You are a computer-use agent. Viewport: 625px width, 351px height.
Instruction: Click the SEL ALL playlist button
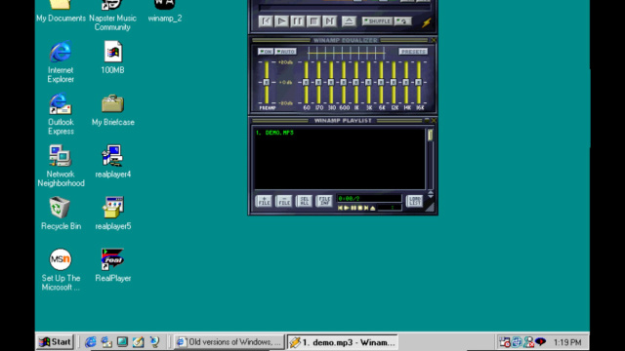click(x=304, y=201)
